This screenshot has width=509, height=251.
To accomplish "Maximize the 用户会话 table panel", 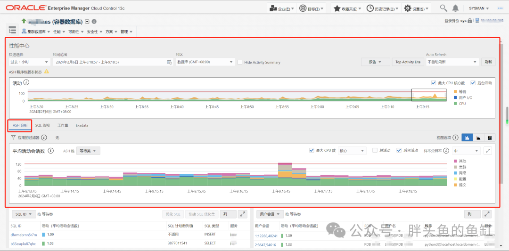I will click(x=487, y=214).
